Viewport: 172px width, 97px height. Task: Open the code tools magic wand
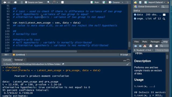[x=54, y=2]
